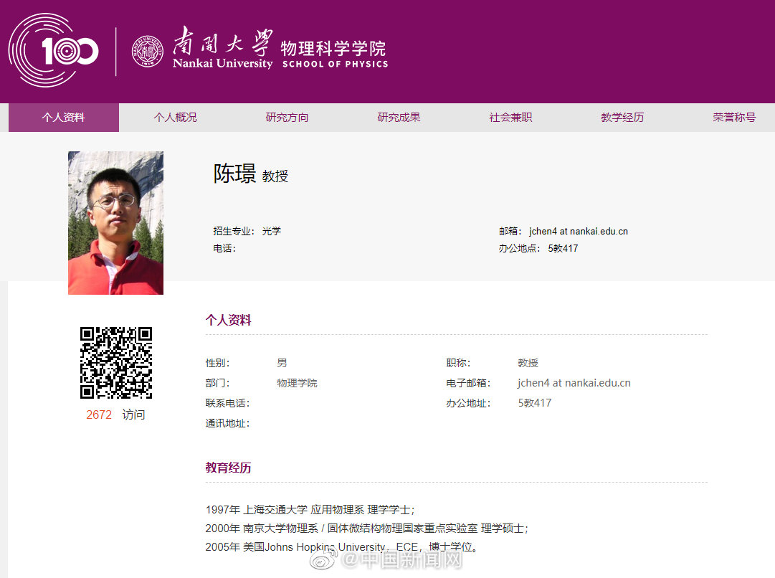Click the 个人资料 section heading
This screenshot has height=578, width=775.
pos(229,320)
